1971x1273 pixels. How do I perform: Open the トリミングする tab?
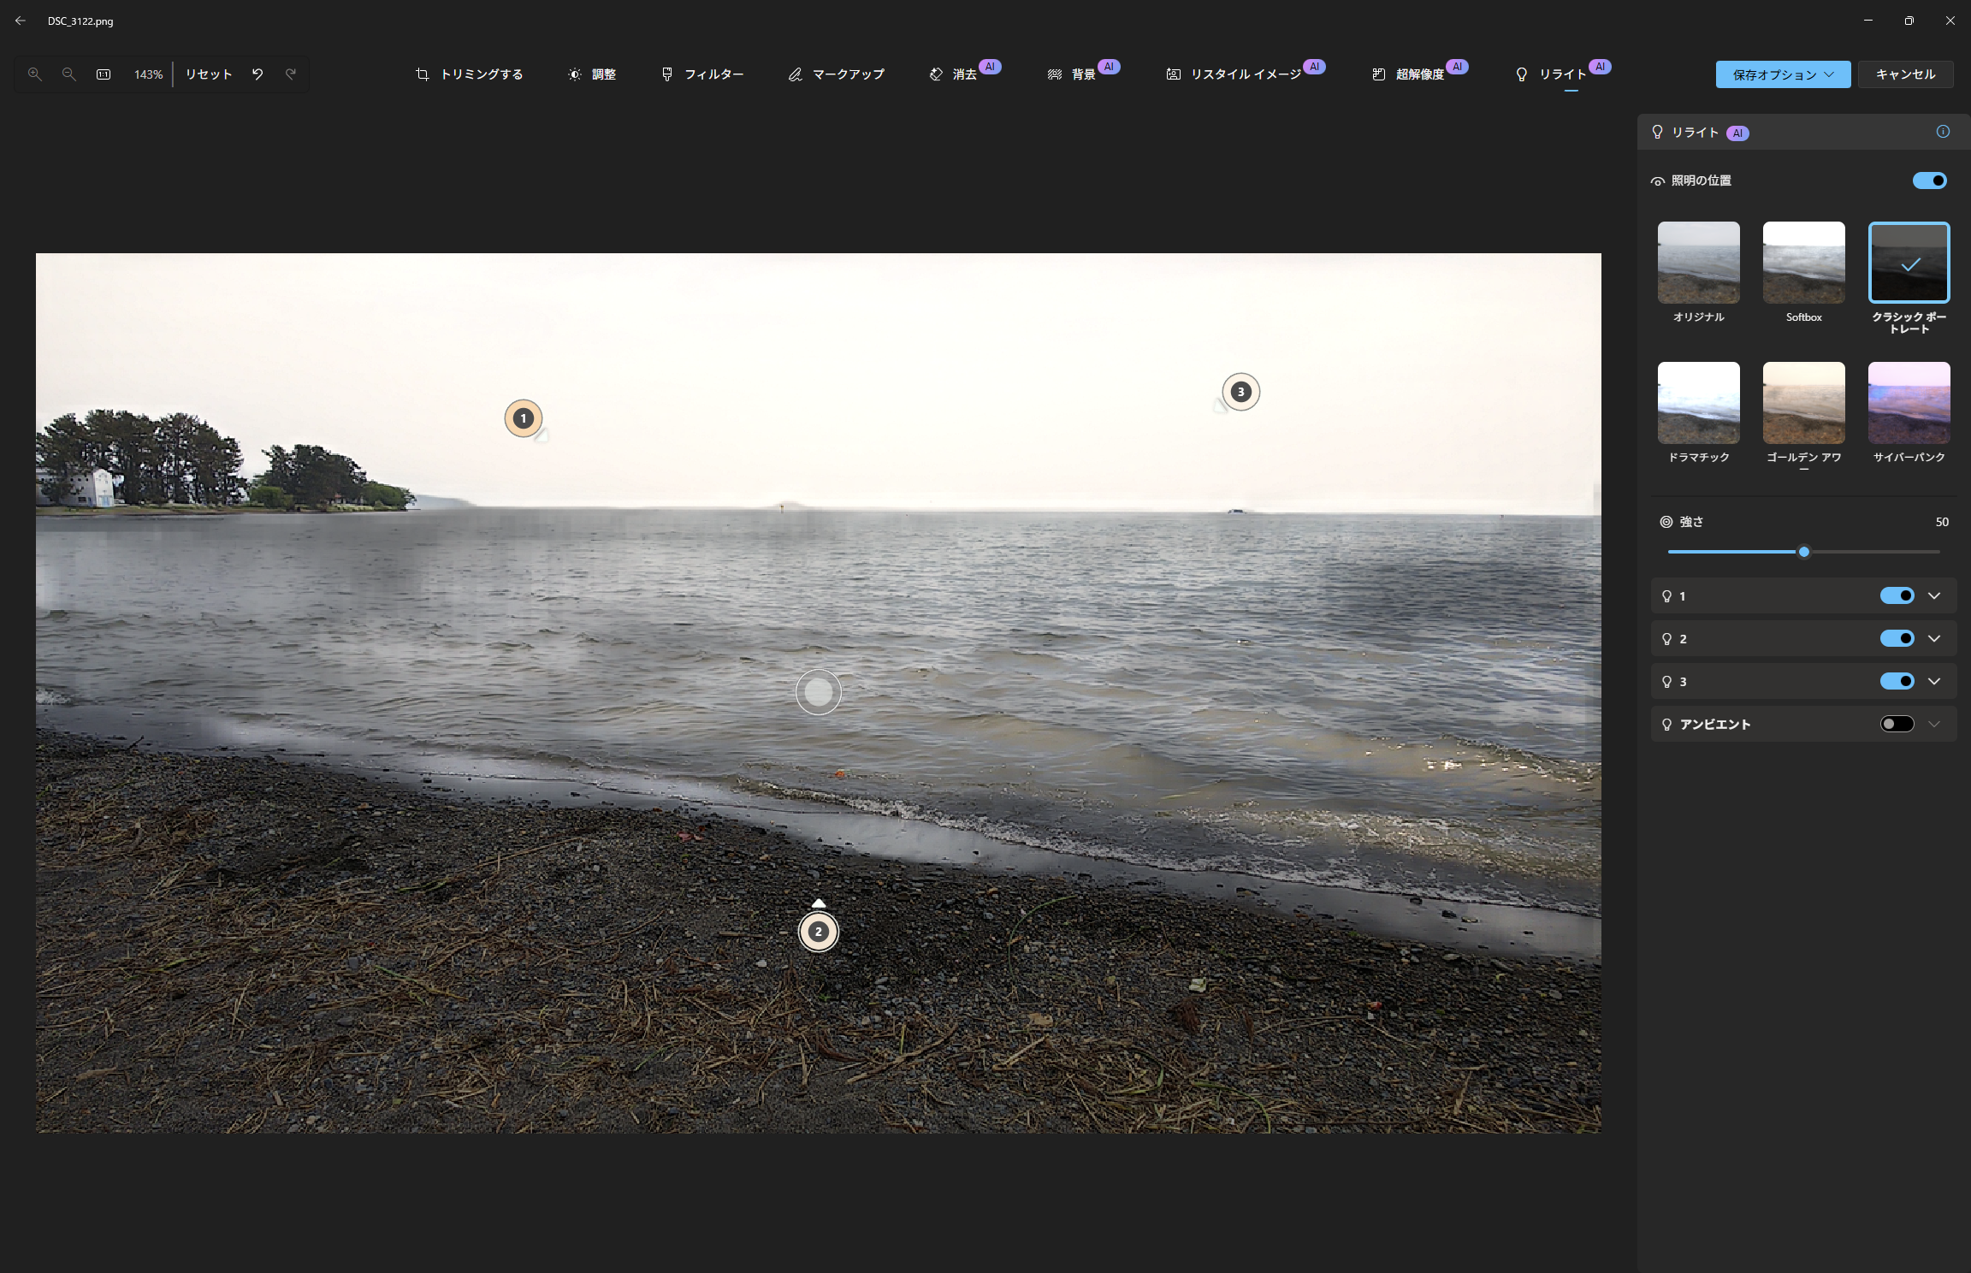pos(470,74)
